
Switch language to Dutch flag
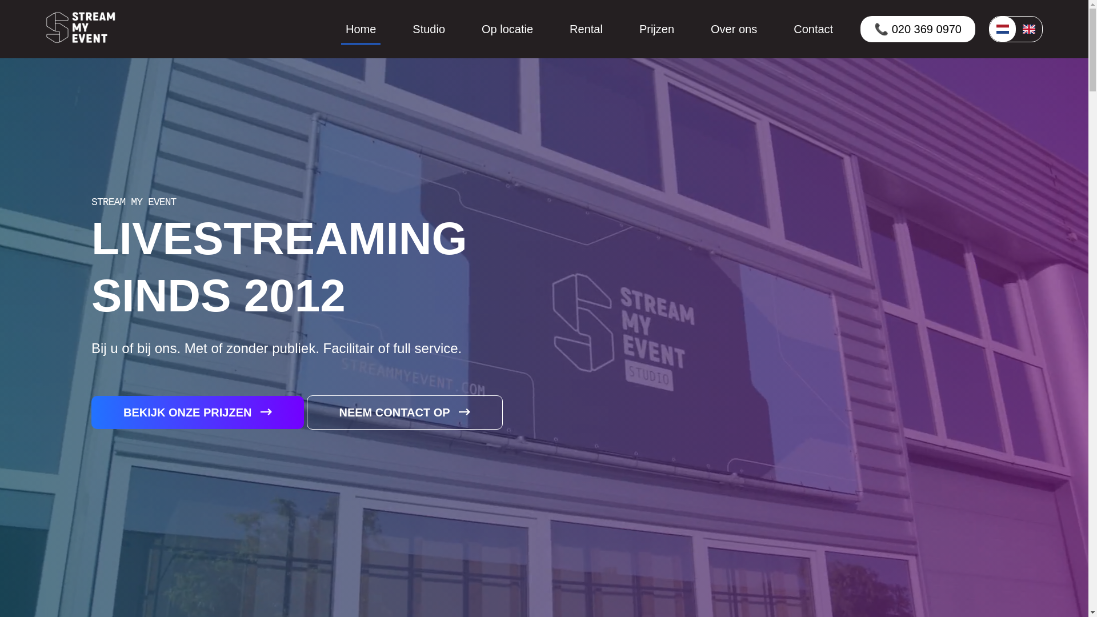(1002, 29)
